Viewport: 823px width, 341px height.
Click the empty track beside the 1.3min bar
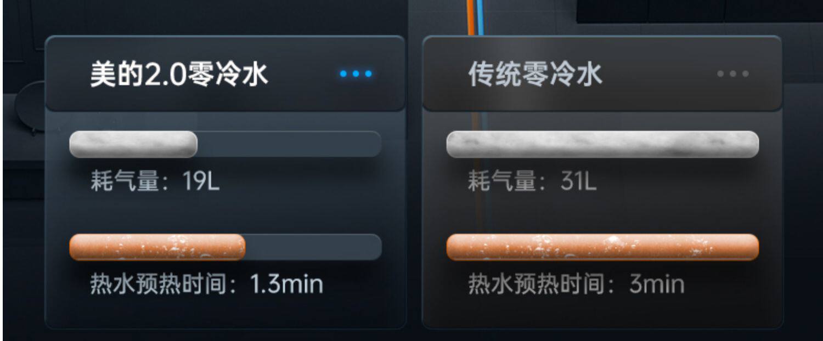pyautogui.click(x=313, y=247)
